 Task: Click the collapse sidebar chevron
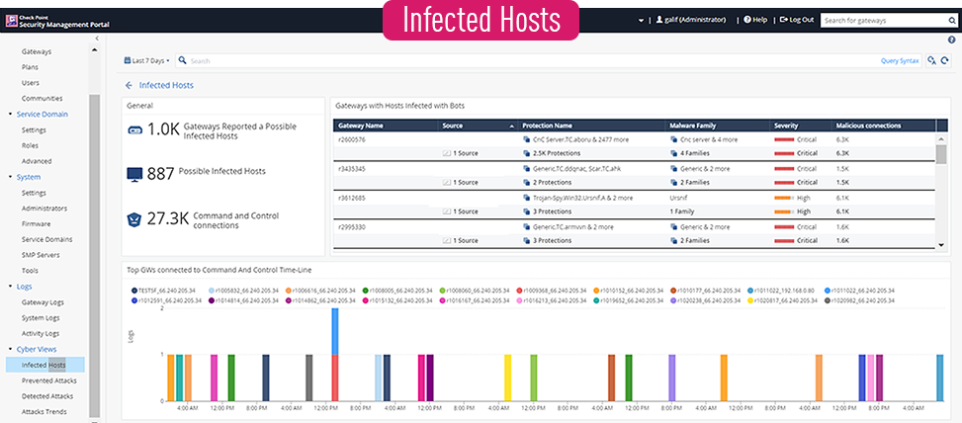96,39
